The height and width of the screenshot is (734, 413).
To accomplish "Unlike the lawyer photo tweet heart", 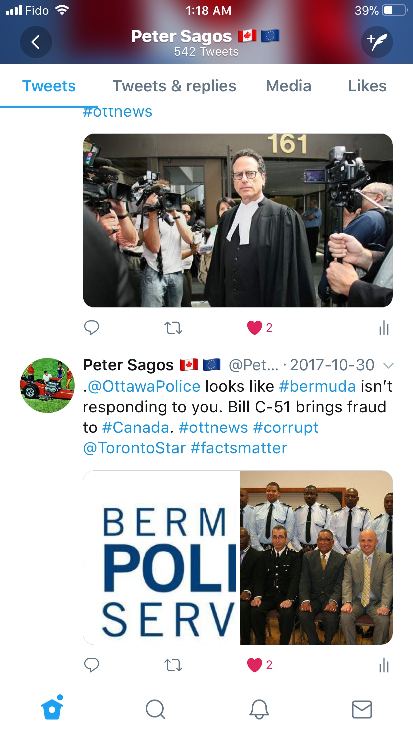I will (255, 328).
